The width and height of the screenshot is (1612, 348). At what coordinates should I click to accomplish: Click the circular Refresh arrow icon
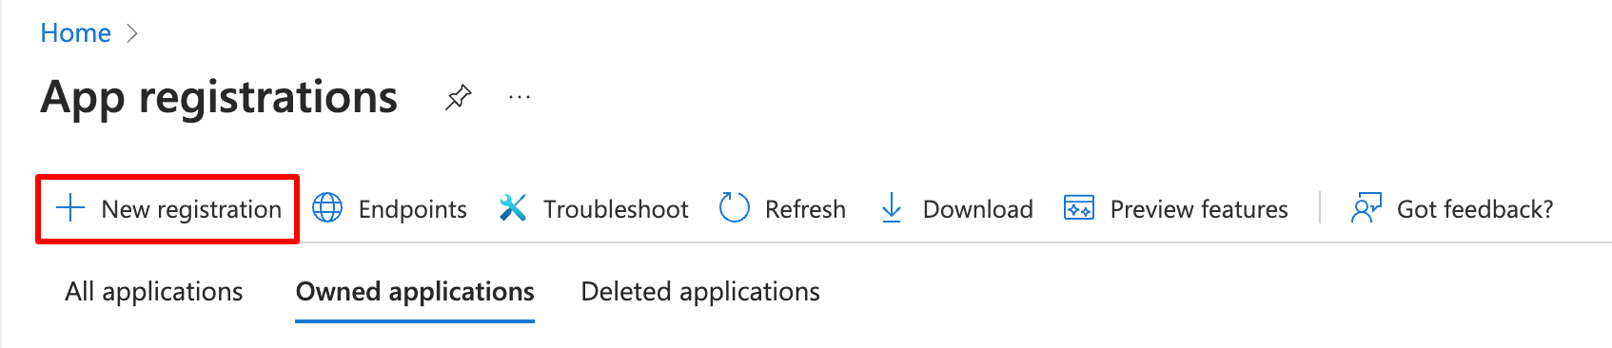point(735,208)
